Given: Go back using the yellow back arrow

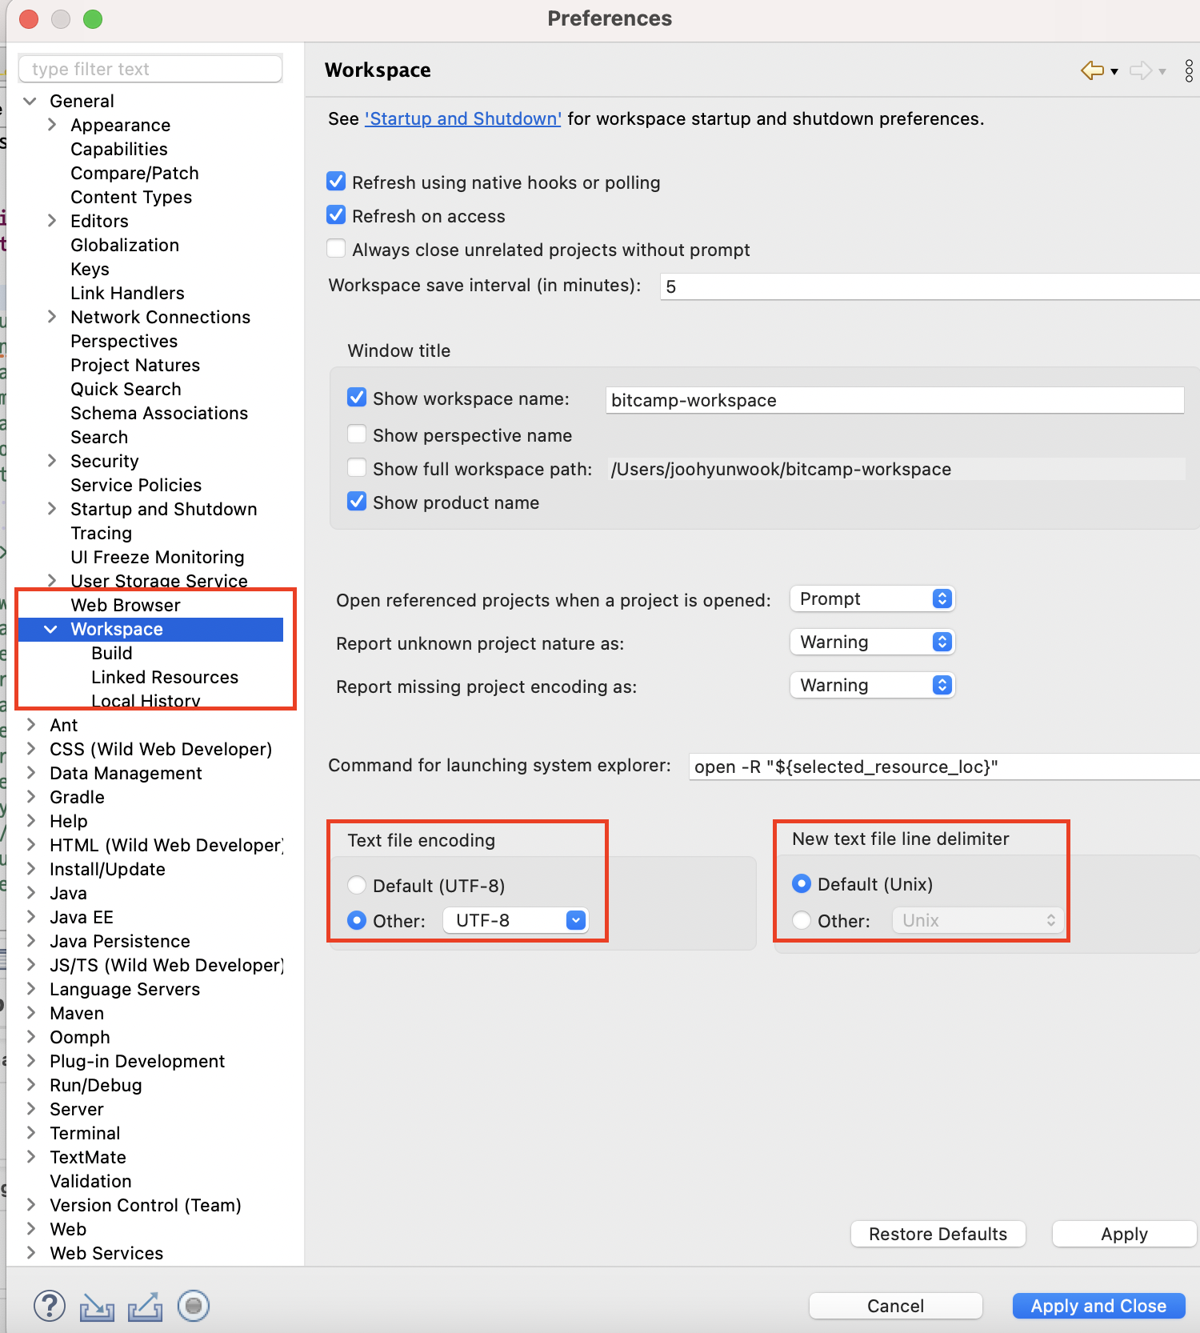Looking at the screenshot, I should click(x=1092, y=70).
